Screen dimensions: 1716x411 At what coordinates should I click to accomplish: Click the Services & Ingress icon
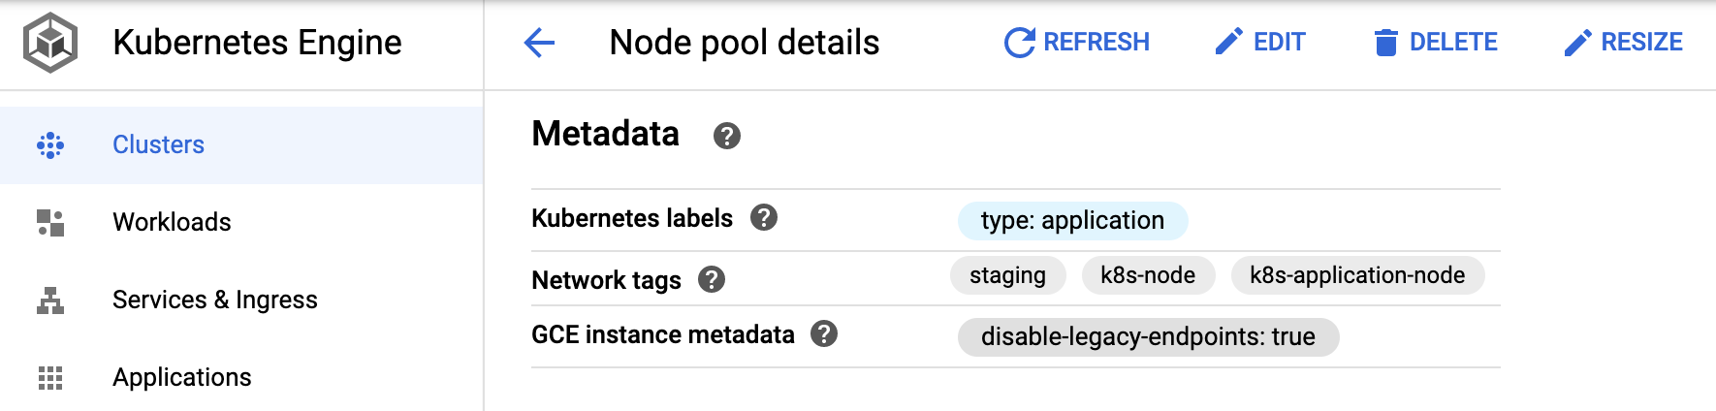tap(50, 300)
